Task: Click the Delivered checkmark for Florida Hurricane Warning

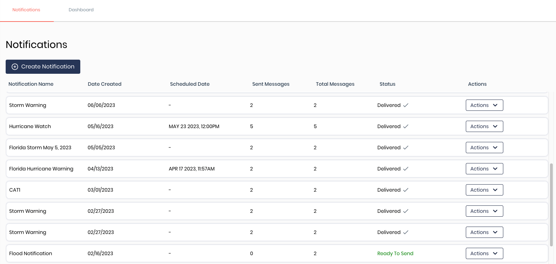Action: pyautogui.click(x=406, y=169)
